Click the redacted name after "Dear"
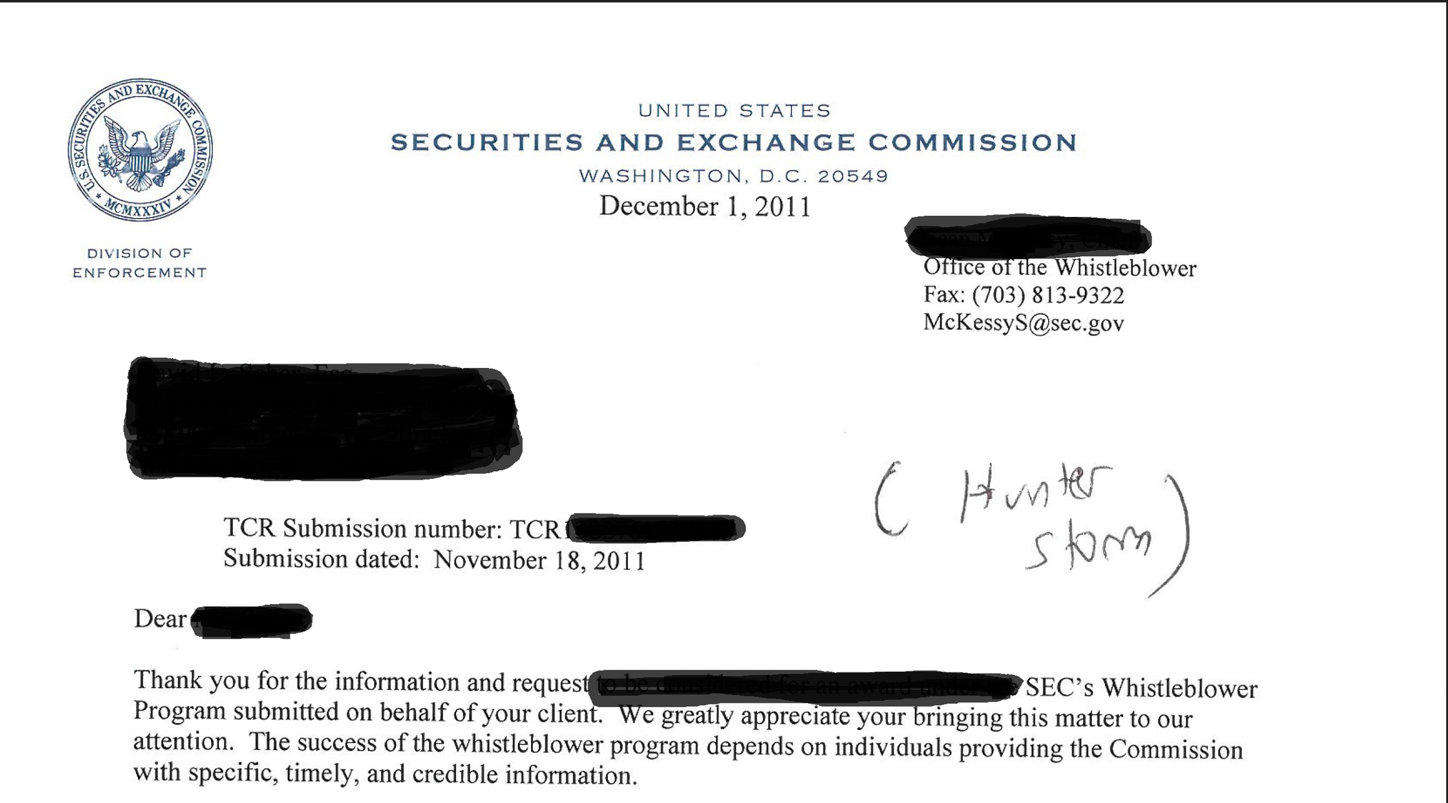Screen dimensions: 1448x803 (x=251, y=620)
